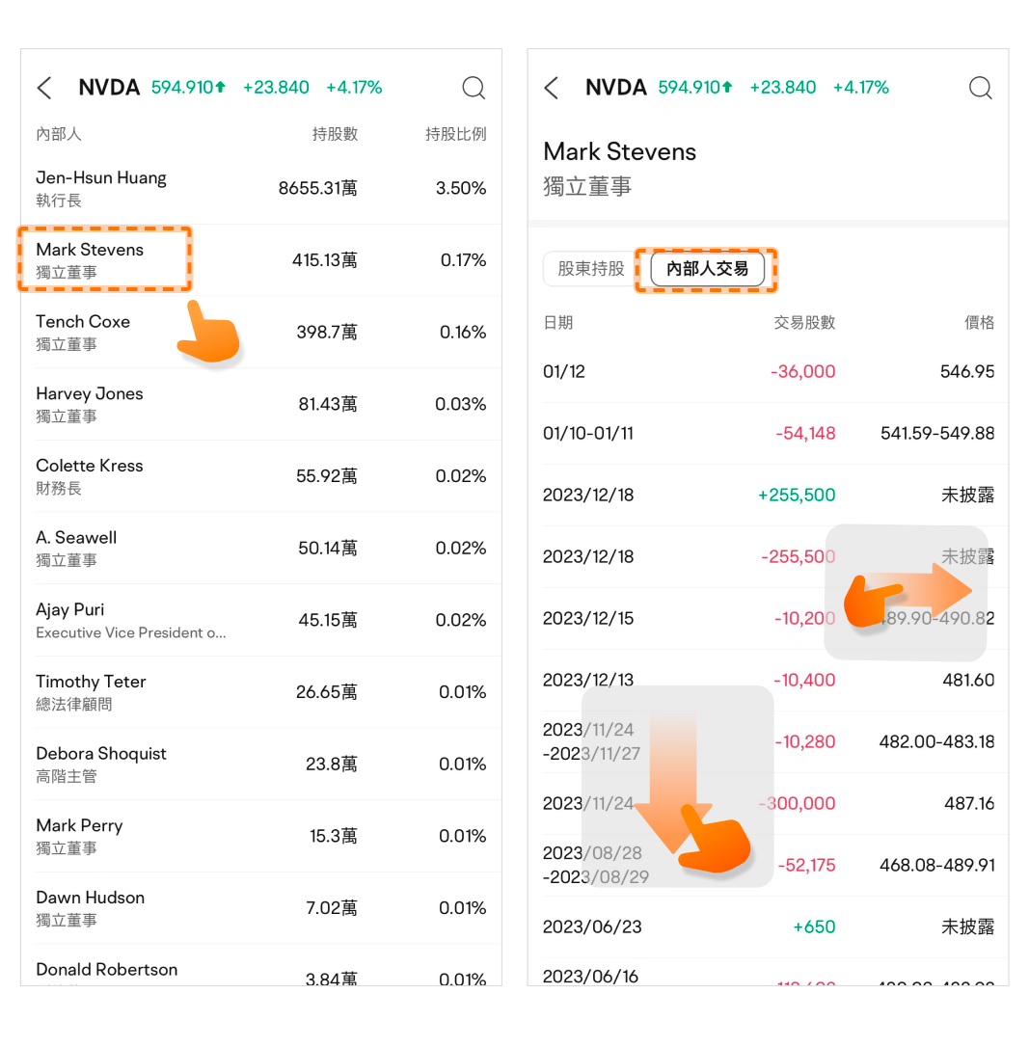Tap the back arrow on left panel

44,88
